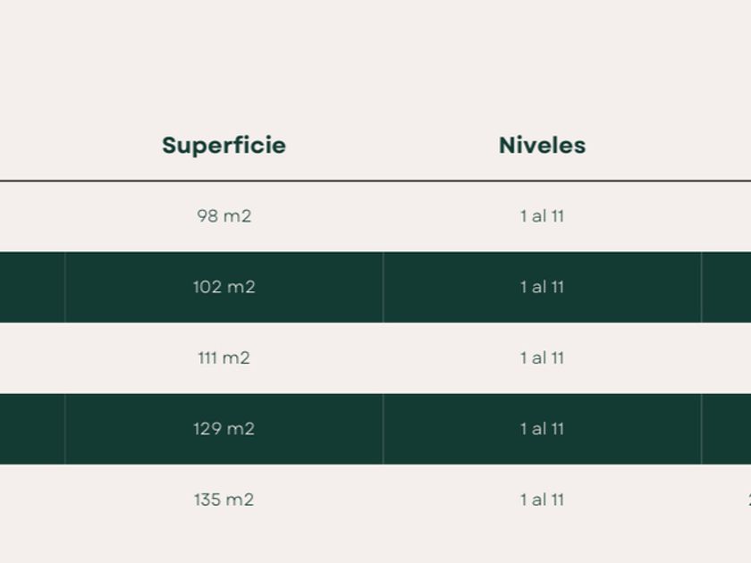Select the 135 m2 surface cell
The image size is (751, 563).
[224, 500]
